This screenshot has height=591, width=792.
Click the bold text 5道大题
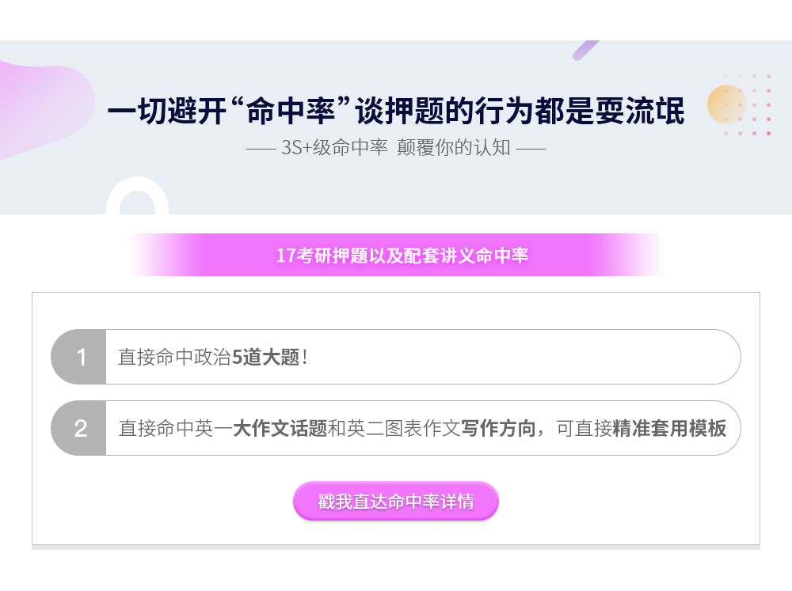265,357
